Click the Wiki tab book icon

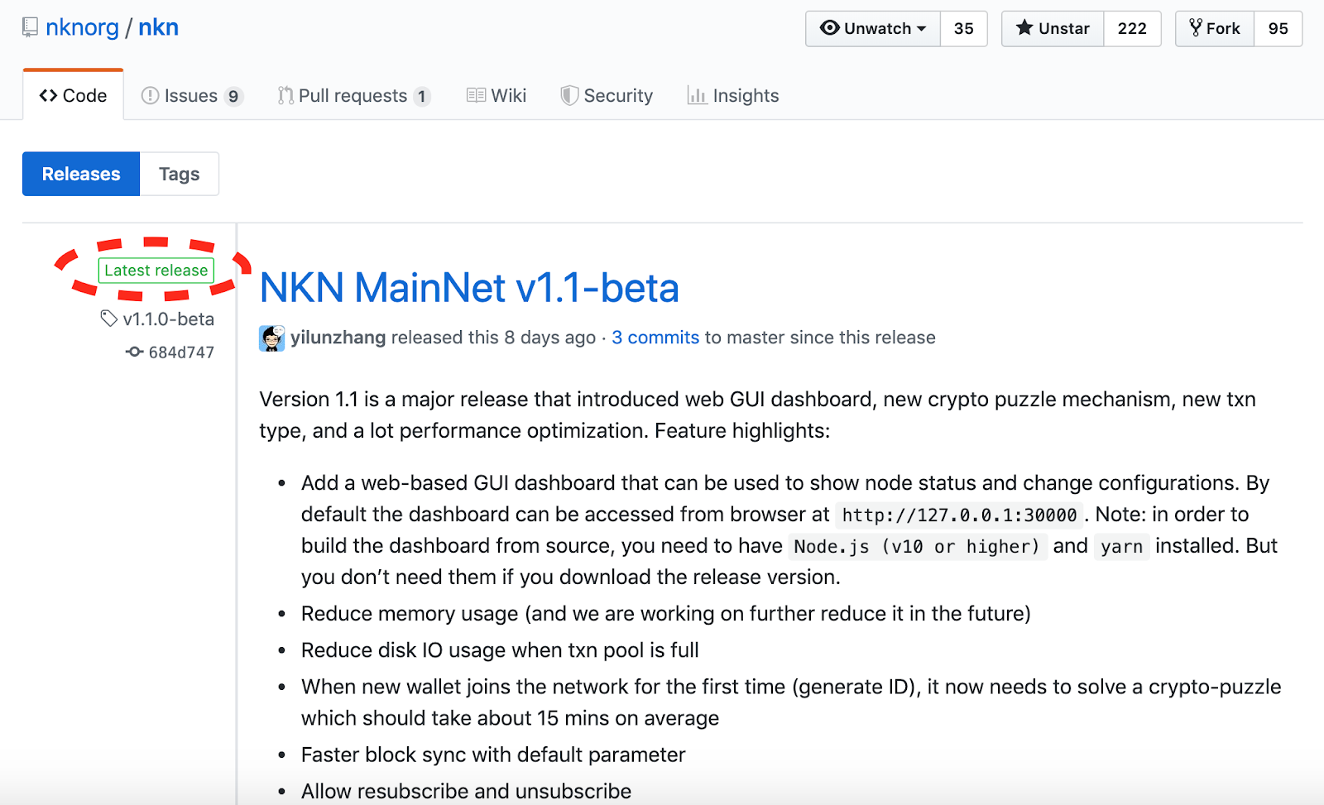(x=476, y=95)
